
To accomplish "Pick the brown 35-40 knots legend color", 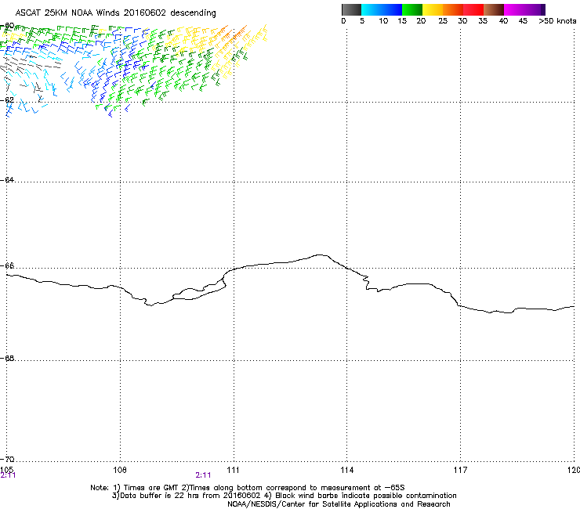I will pos(494,9).
